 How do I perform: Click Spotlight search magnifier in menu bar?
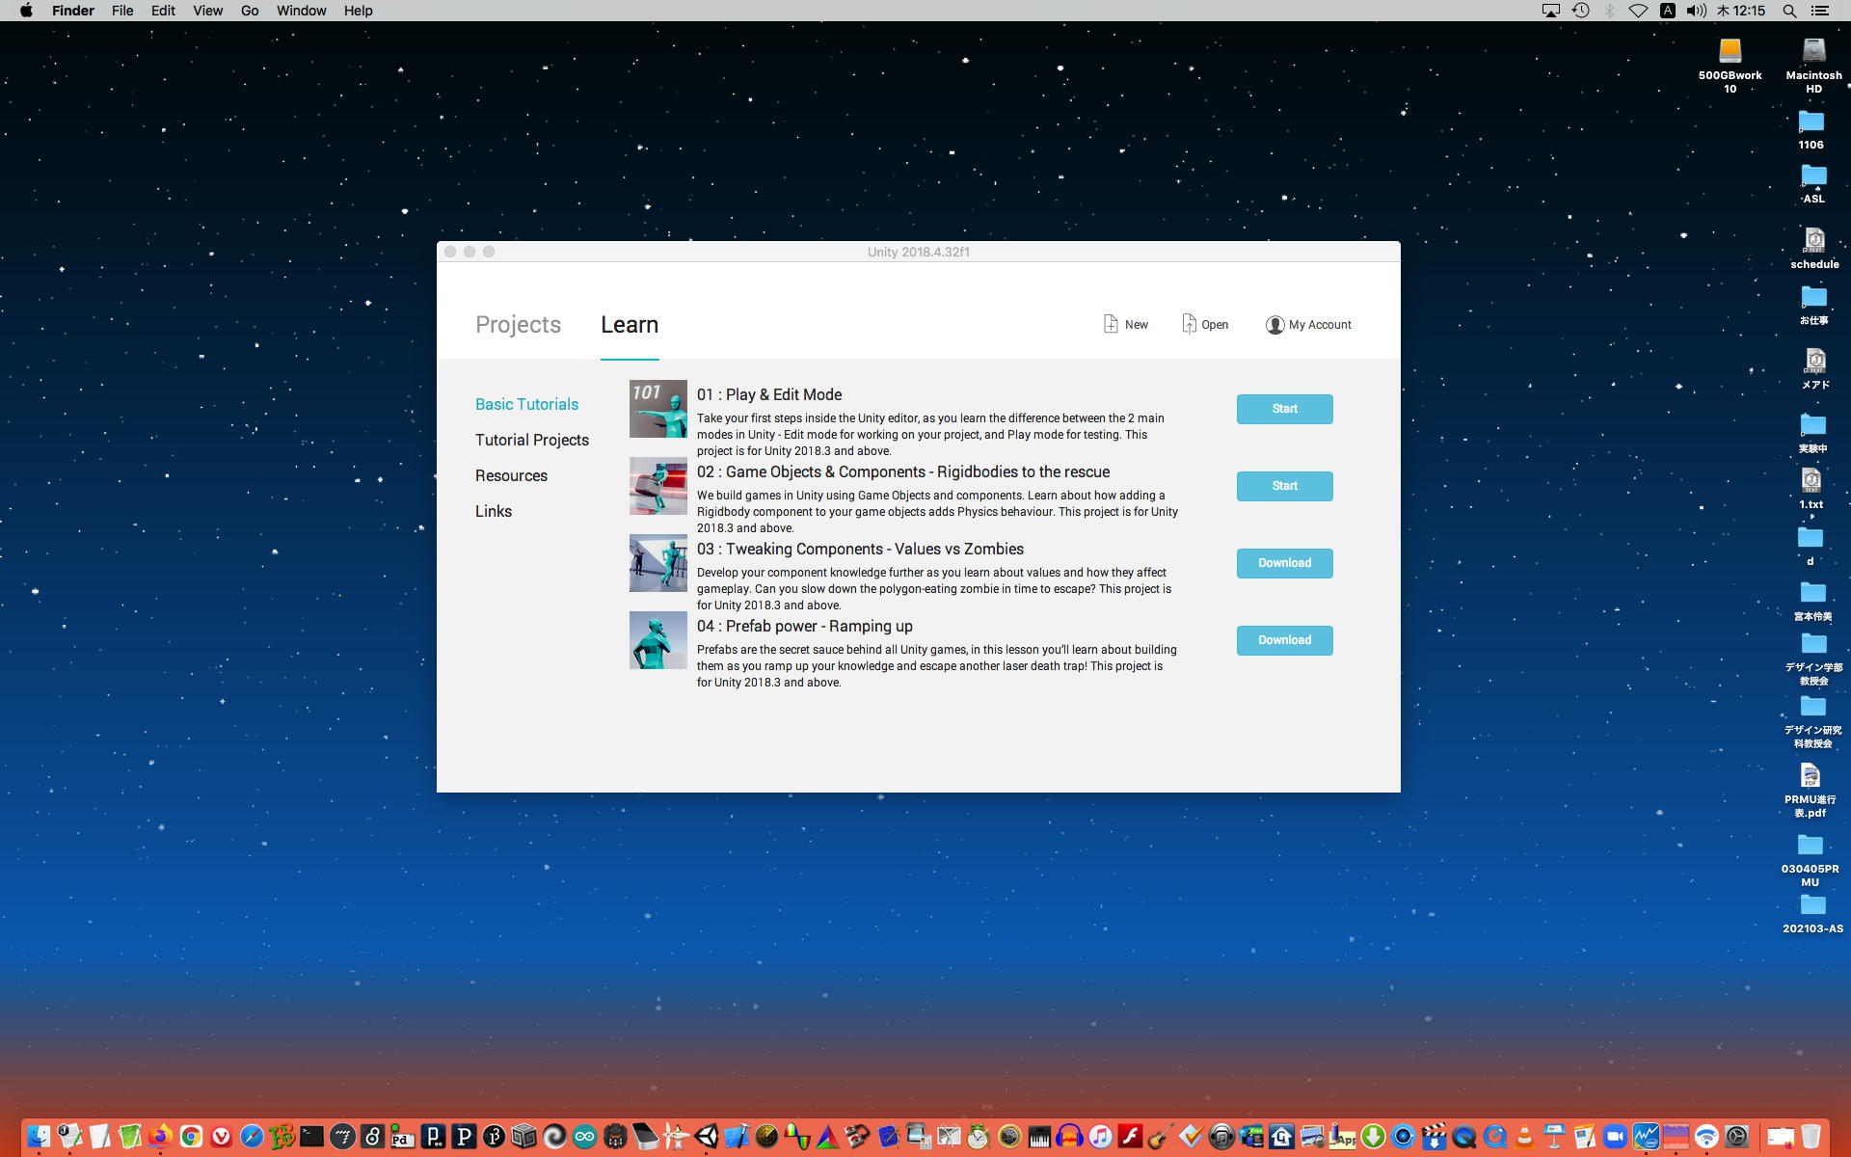1789,11
